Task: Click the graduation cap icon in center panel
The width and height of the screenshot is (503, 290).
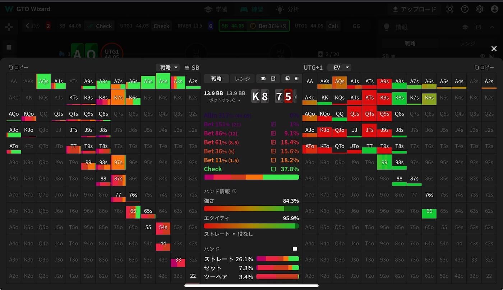Action: click(x=263, y=79)
